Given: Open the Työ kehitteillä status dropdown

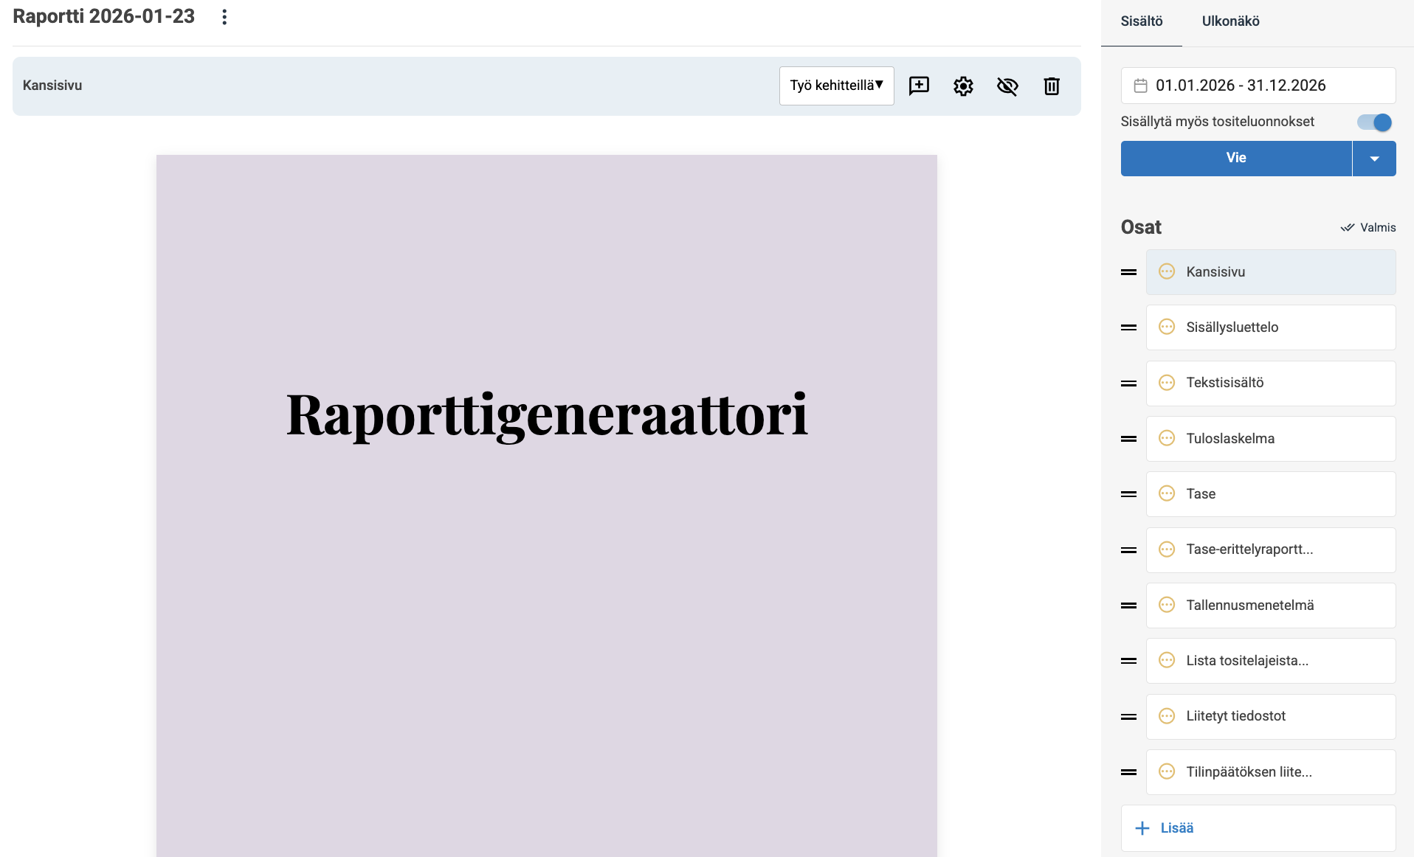Looking at the screenshot, I should tap(836, 86).
